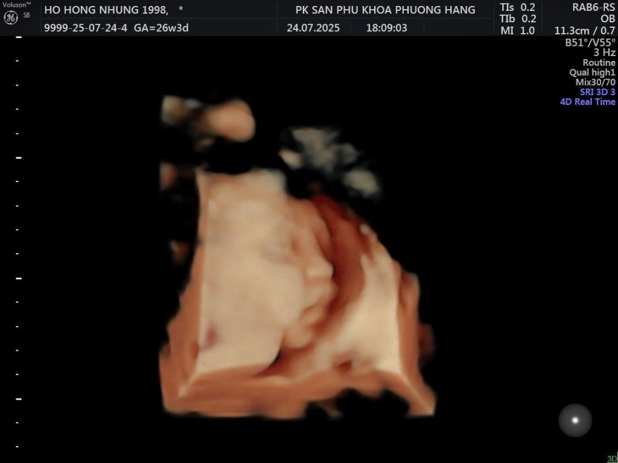Click the Mix30/70 render mix setting

(595, 82)
